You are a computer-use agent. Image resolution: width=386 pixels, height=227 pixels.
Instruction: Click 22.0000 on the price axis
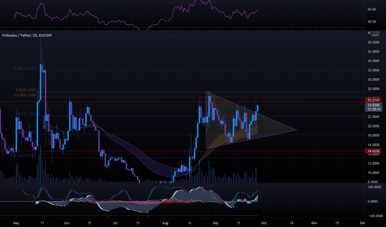point(374,117)
